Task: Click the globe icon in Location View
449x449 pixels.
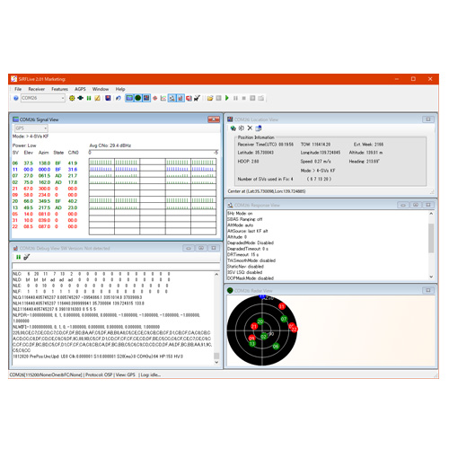Action: 233,128
